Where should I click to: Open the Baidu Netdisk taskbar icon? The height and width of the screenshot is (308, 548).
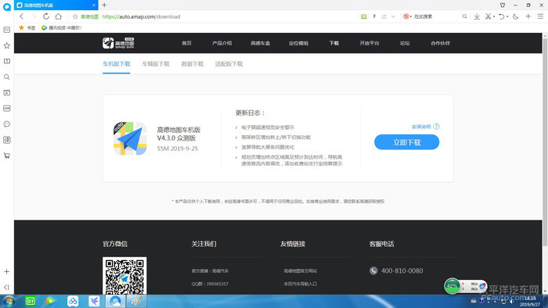[73, 302]
